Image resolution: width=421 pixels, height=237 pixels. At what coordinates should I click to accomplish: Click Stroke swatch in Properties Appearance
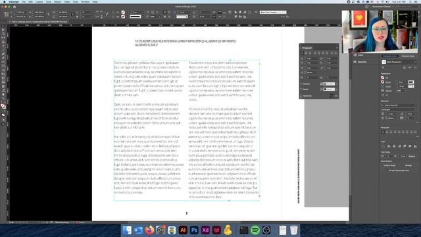pos(383,82)
